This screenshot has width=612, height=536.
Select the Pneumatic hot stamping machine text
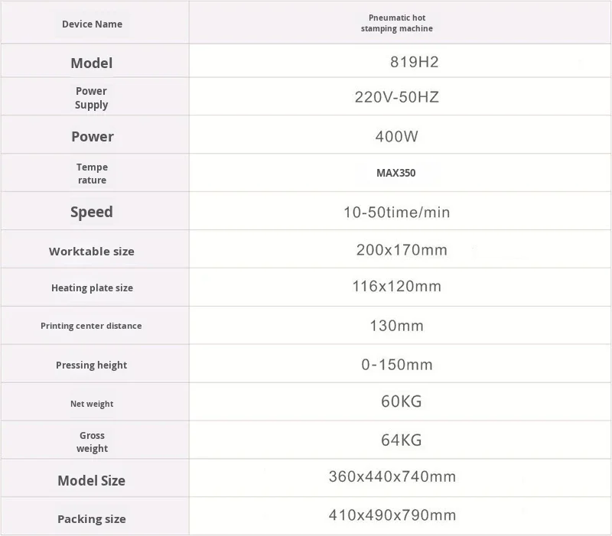click(x=396, y=23)
